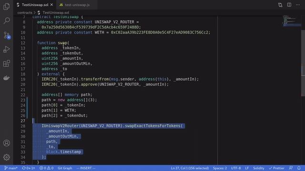
Task: Change file encoding via UTF-8
Action: click(236, 168)
